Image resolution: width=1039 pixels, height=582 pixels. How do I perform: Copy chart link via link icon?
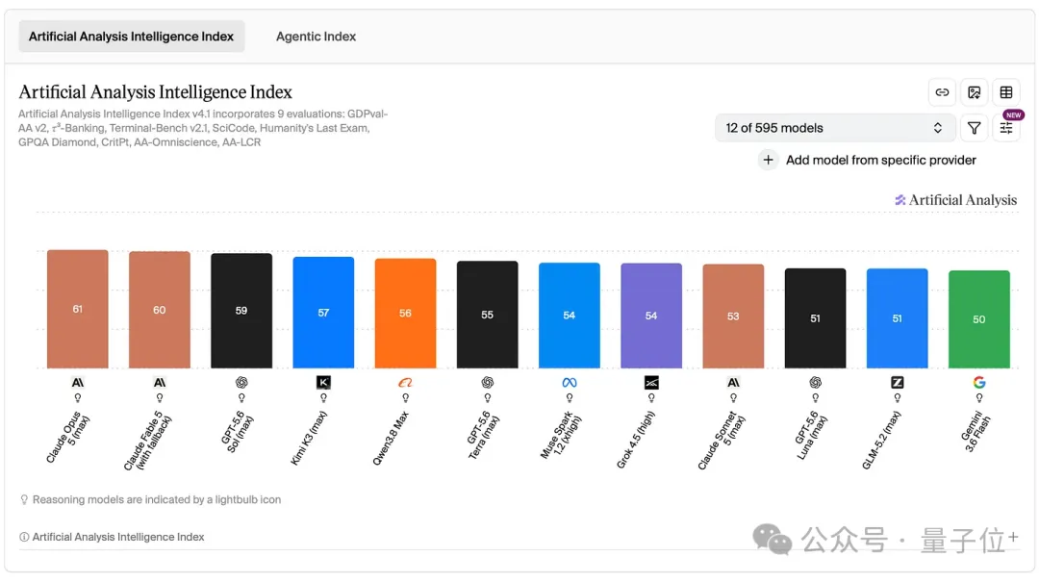(x=942, y=92)
